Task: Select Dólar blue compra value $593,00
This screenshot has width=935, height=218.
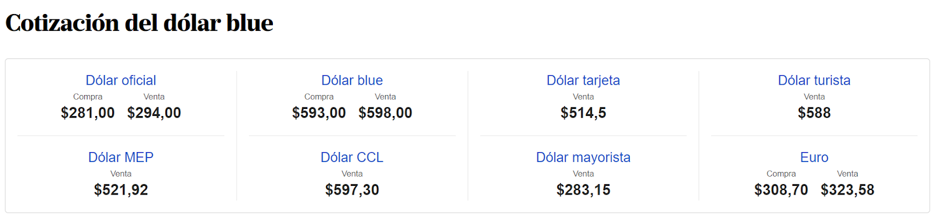Action: pyautogui.click(x=319, y=113)
